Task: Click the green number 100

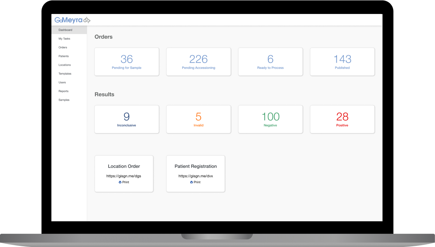Action: click(270, 117)
